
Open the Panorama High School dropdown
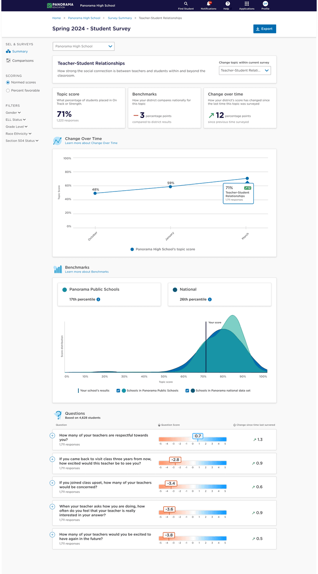pyautogui.click(x=83, y=47)
